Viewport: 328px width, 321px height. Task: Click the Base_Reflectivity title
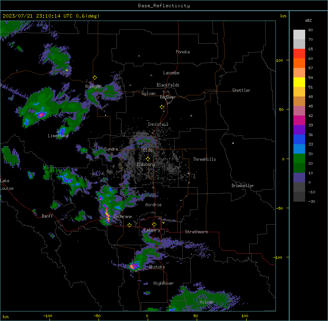pyautogui.click(x=164, y=6)
